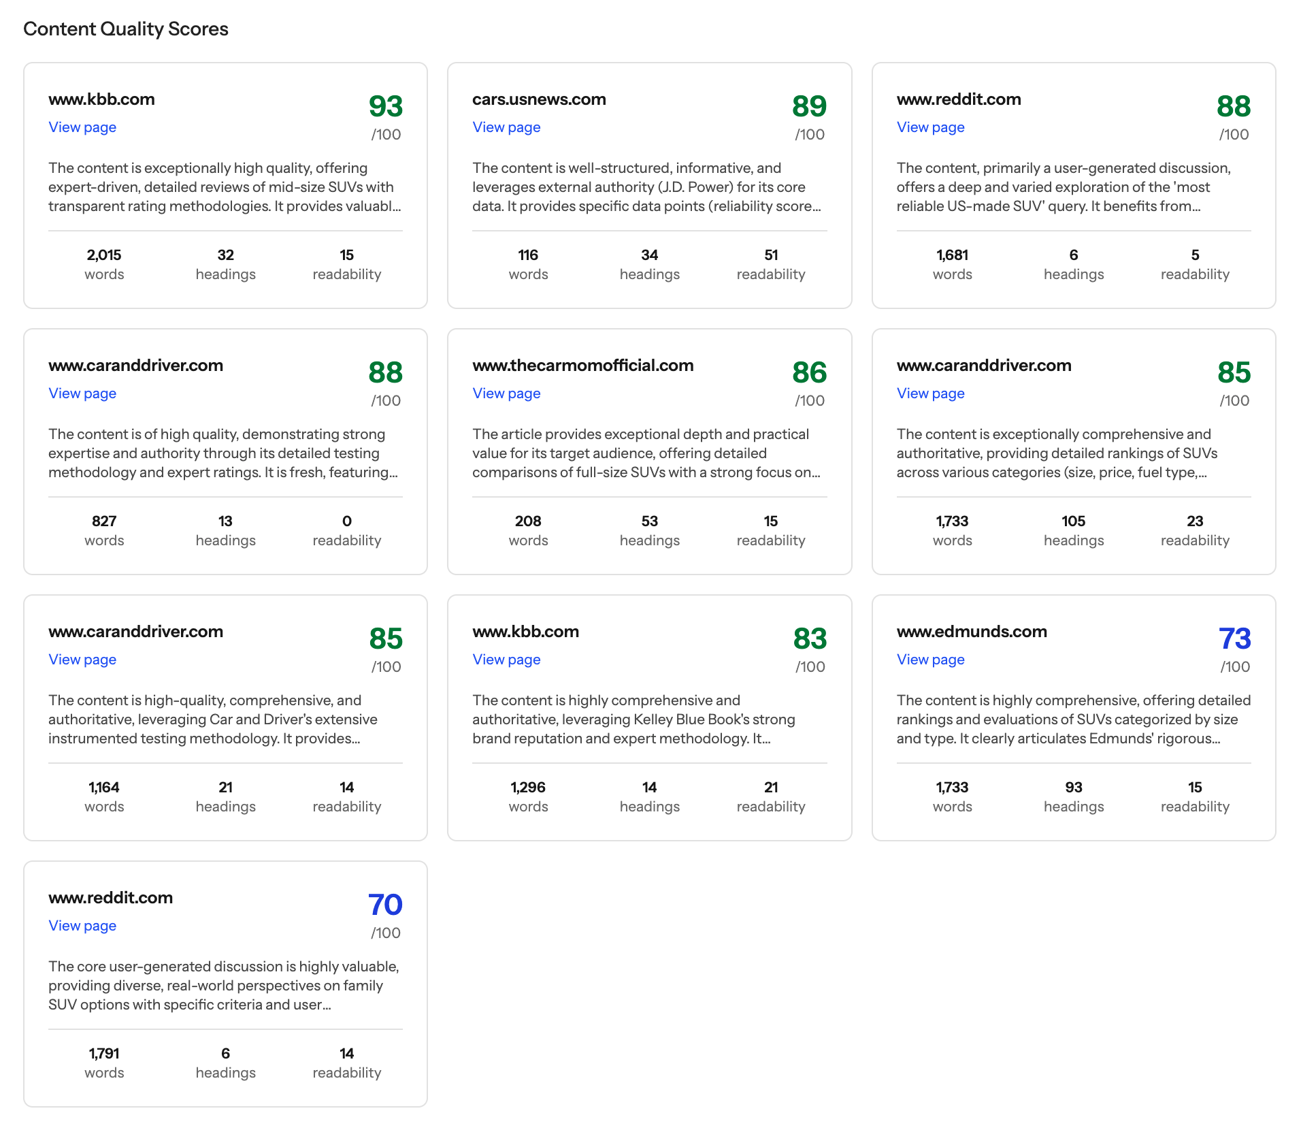Open View page under www.thecarmomofficial.com
The width and height of the screenshot is (1301, 1130).
click(x=506, y=393)
